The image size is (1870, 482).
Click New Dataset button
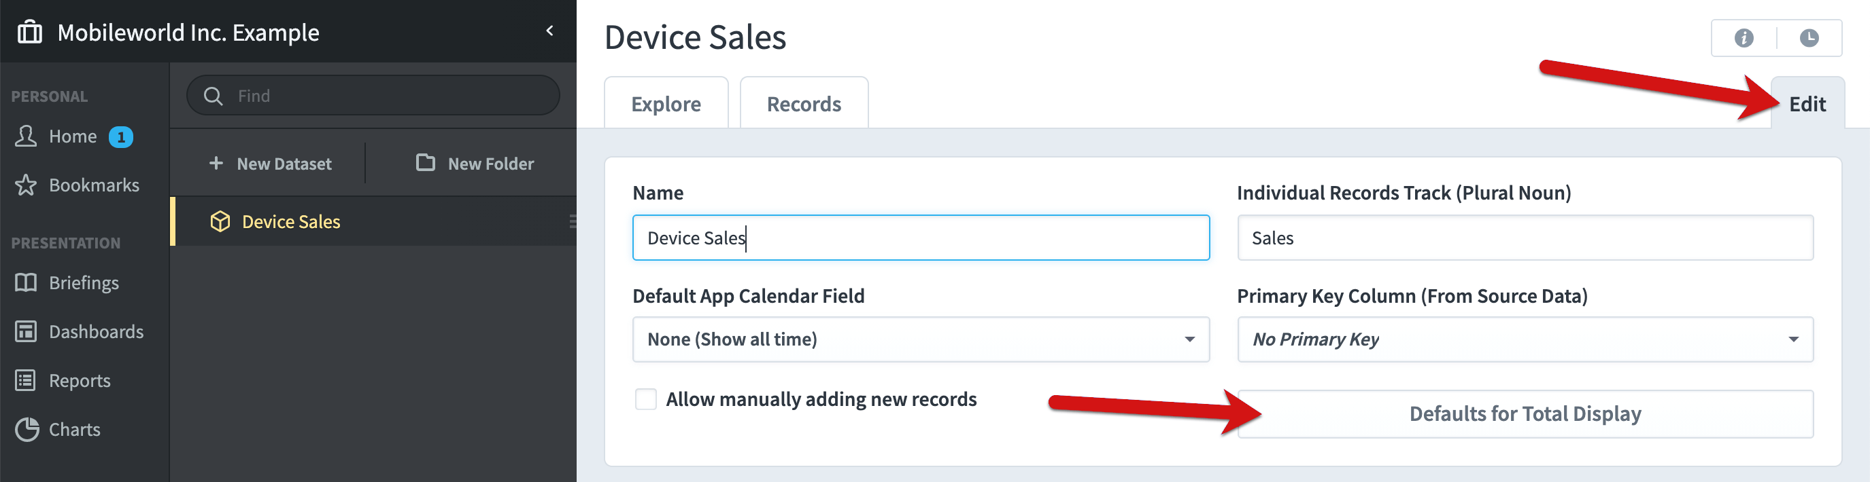click(x=270, y=164)
